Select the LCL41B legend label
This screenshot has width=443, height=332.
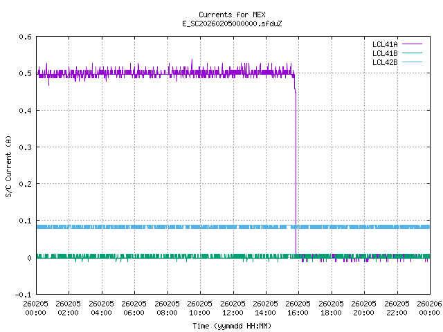pyautogui.click(x=384, y=53)
